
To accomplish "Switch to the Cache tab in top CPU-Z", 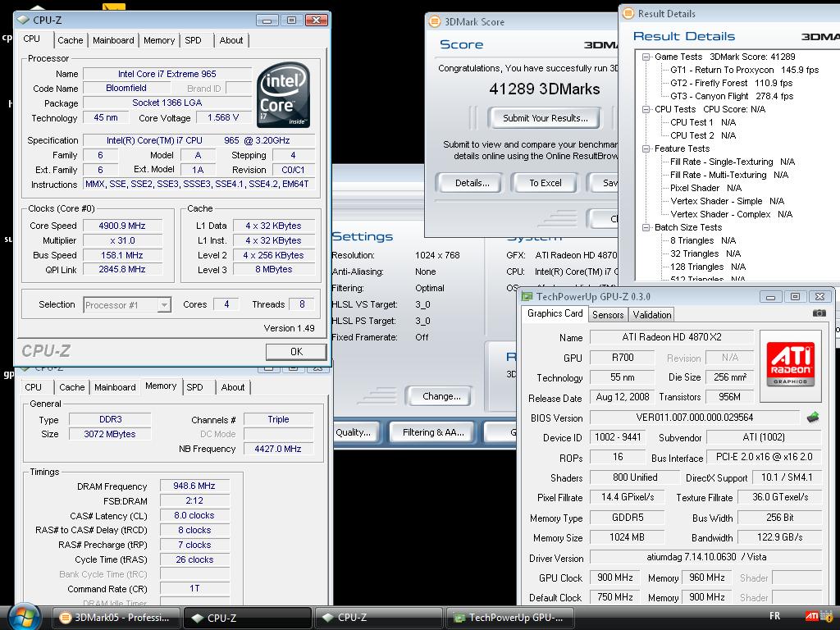I will (x=71, y=40).
